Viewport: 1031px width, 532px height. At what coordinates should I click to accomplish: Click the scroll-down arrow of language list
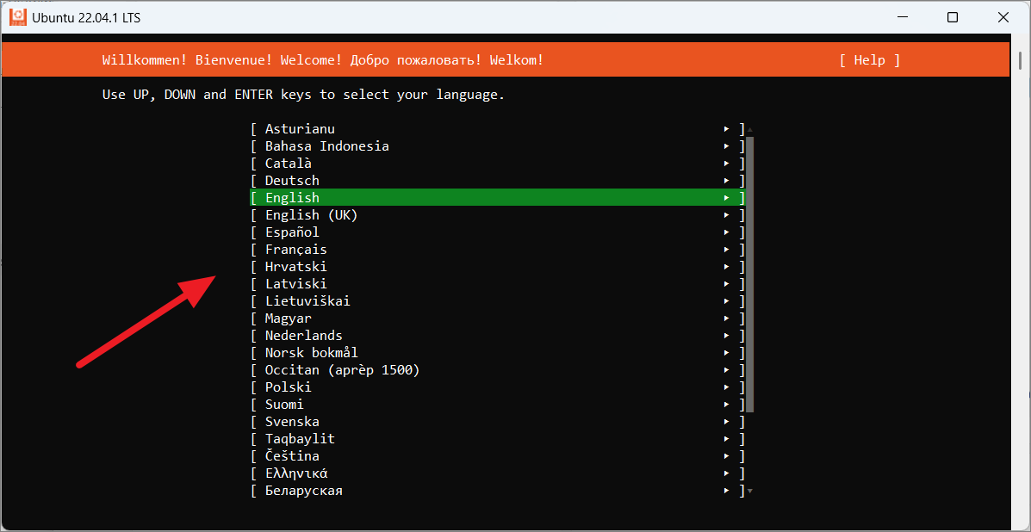750,491
